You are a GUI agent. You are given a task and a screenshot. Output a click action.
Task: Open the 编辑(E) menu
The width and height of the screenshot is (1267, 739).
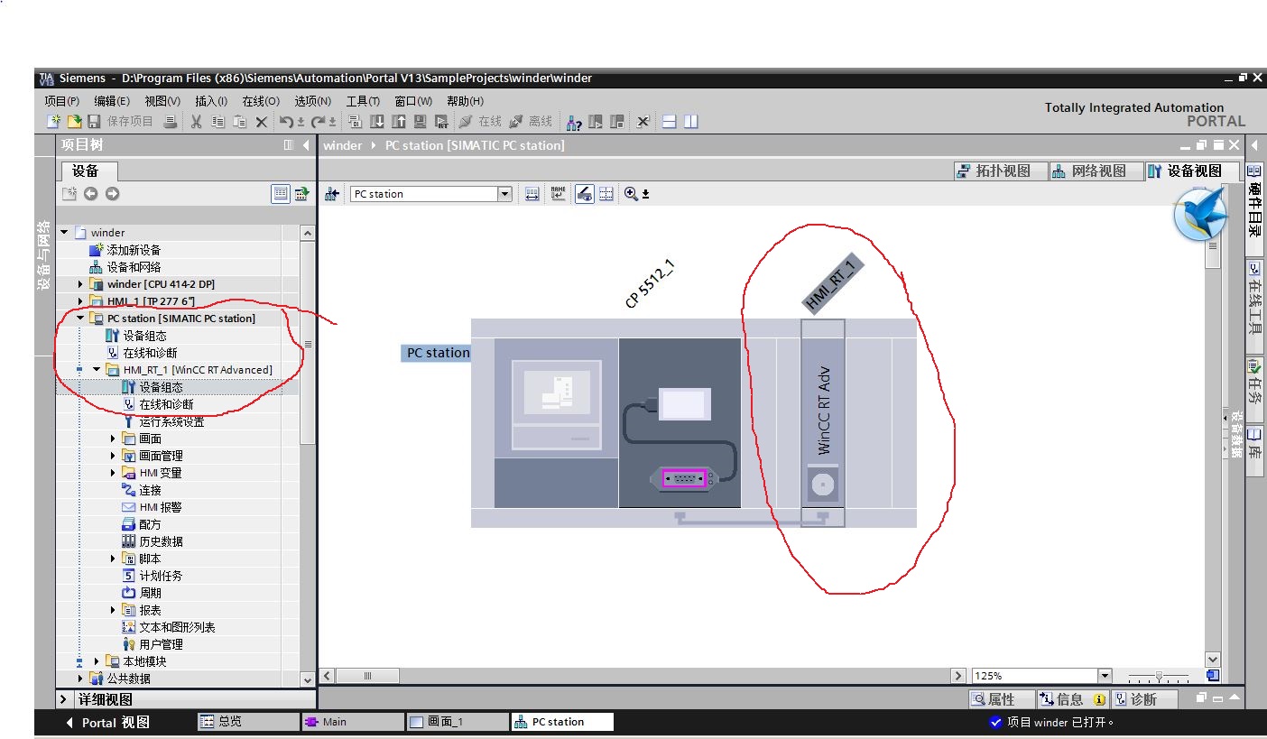112,101
